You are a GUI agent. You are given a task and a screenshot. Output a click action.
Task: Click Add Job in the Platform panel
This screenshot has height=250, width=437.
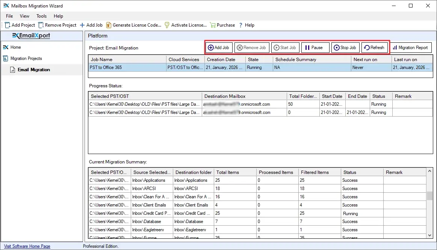(218, 48)
